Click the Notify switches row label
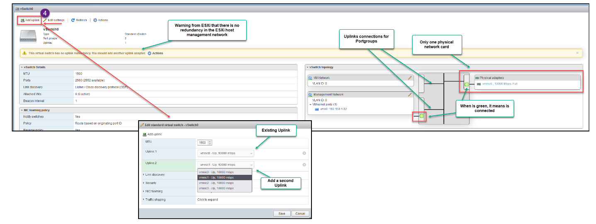Screen dimensions: 596x224 [34, 117]
